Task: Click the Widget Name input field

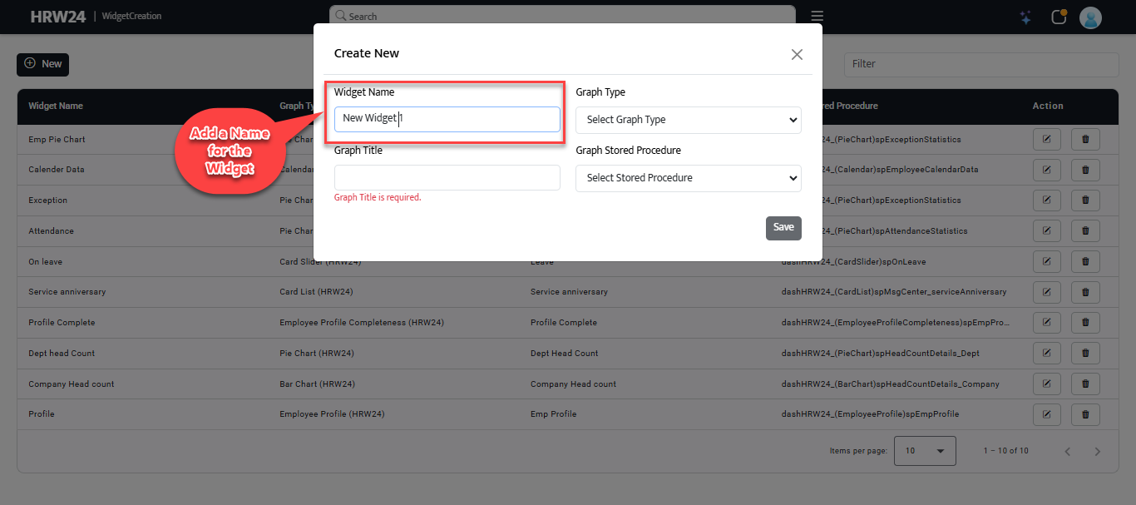Action: [447, 119]
